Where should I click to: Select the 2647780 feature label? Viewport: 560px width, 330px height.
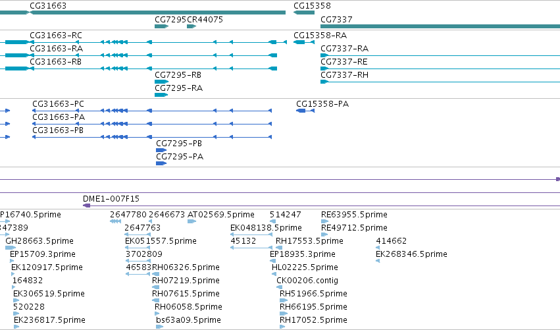pyautogui.click(x=128, y=215)
